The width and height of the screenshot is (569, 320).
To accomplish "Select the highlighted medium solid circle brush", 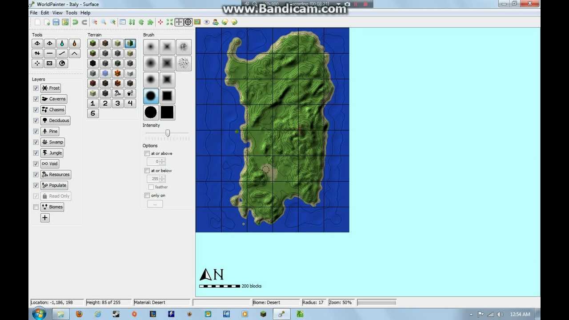I will click(151, 96).
